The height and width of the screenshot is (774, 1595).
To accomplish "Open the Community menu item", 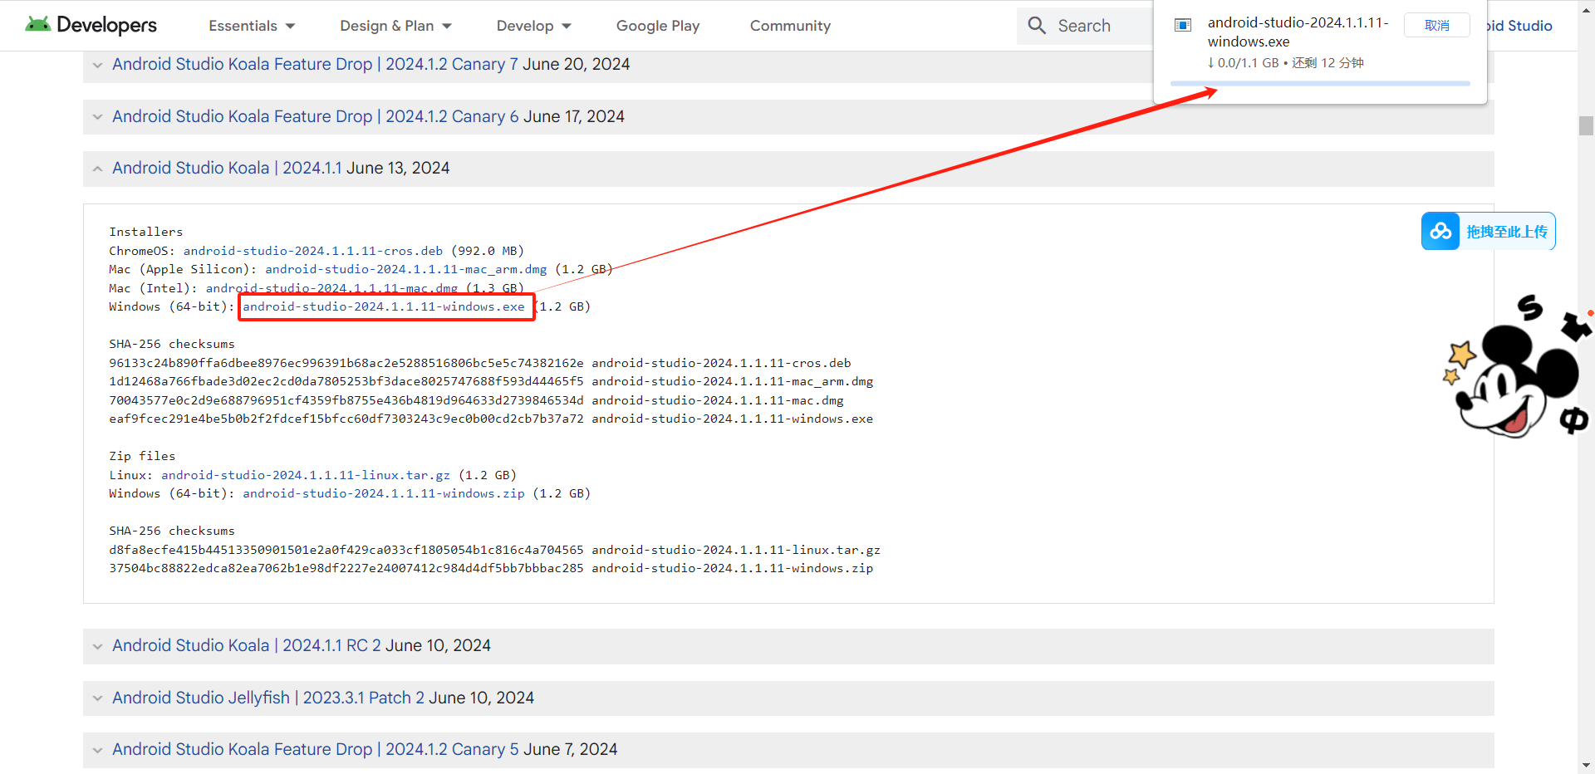I will tap(789, 26).
